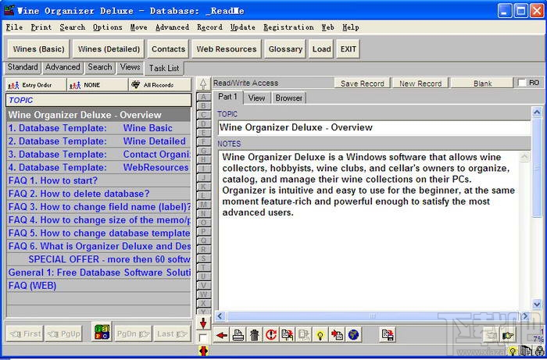This screenshot has height=360, width=547.
Task: Click the trash can delete record icon
Action: 254,335
